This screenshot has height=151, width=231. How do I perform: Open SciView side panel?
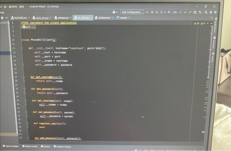(213, 57)
